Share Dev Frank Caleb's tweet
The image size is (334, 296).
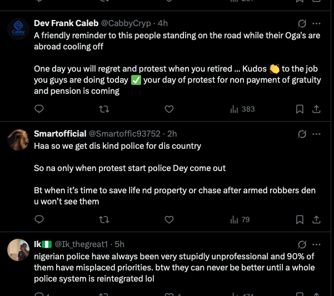(316, 109)
